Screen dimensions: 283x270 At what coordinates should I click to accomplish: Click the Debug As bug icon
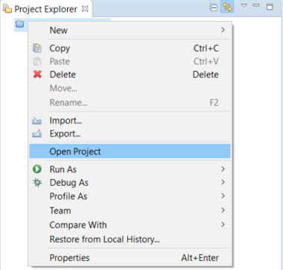click(x=37, y=183)
